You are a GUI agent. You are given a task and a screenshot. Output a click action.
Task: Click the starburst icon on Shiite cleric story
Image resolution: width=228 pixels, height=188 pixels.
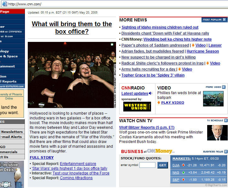coord(208,63)
